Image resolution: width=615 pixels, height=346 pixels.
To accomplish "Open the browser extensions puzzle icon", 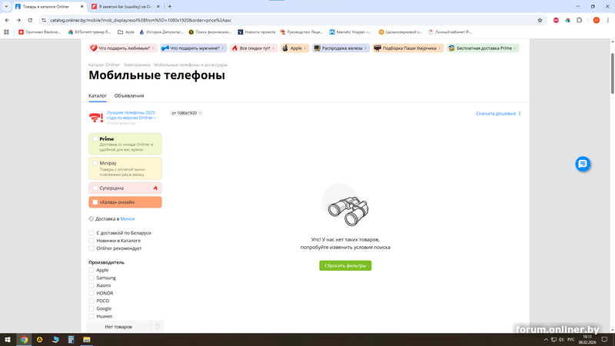I will (x=579, y=20).
